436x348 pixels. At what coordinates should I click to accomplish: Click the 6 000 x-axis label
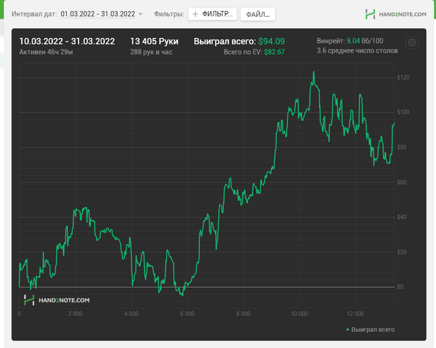pos(187,314)
